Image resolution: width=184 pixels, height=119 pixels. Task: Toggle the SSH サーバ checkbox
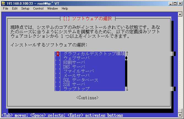[x=58, y=84]
